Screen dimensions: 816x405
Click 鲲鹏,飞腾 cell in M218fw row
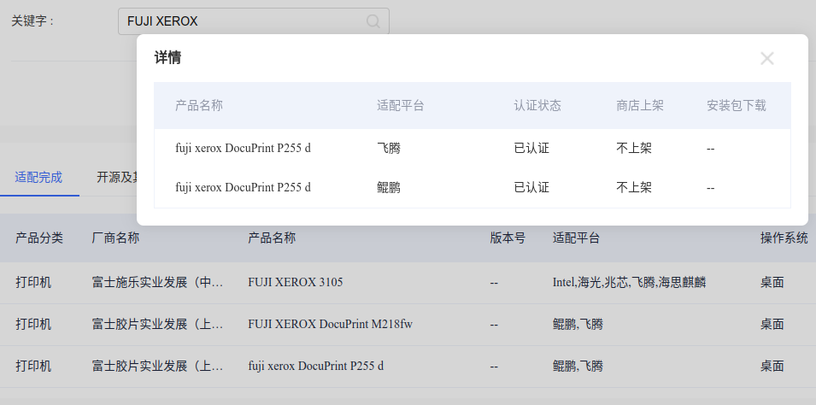point(578,325)
